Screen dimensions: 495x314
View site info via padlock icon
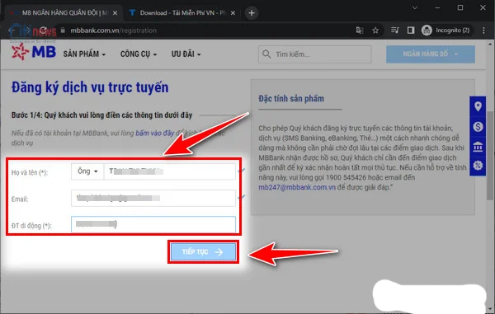point(63,30)
